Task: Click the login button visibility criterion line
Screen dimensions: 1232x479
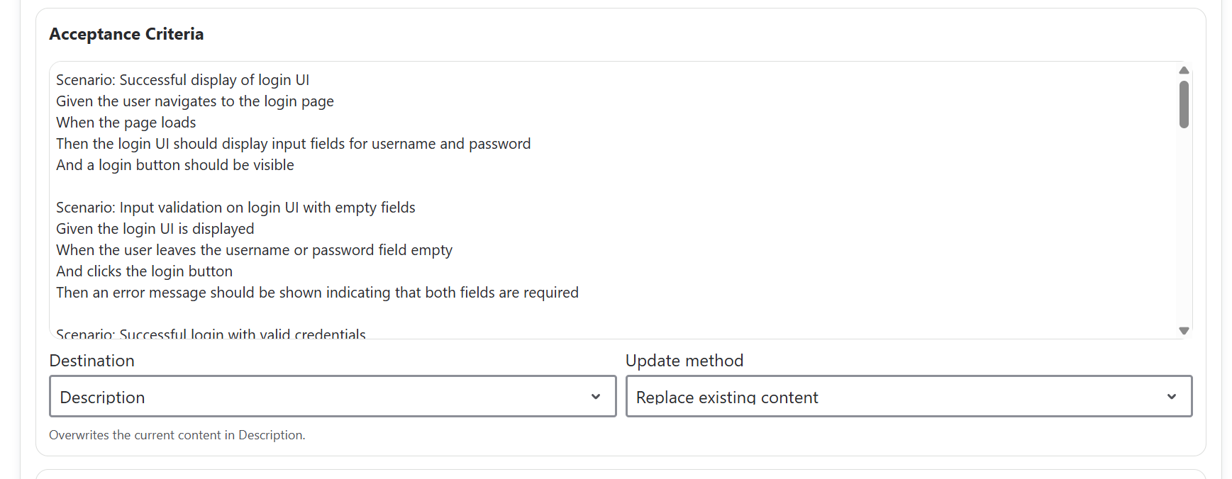Action: pos(174,164)
